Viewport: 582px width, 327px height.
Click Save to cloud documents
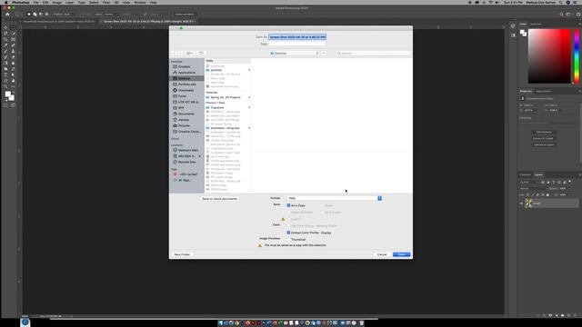coord(220,199)
